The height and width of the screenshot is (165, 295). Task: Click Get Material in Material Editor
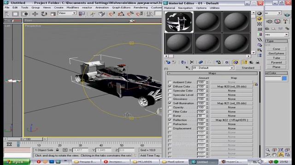[168, 62]
